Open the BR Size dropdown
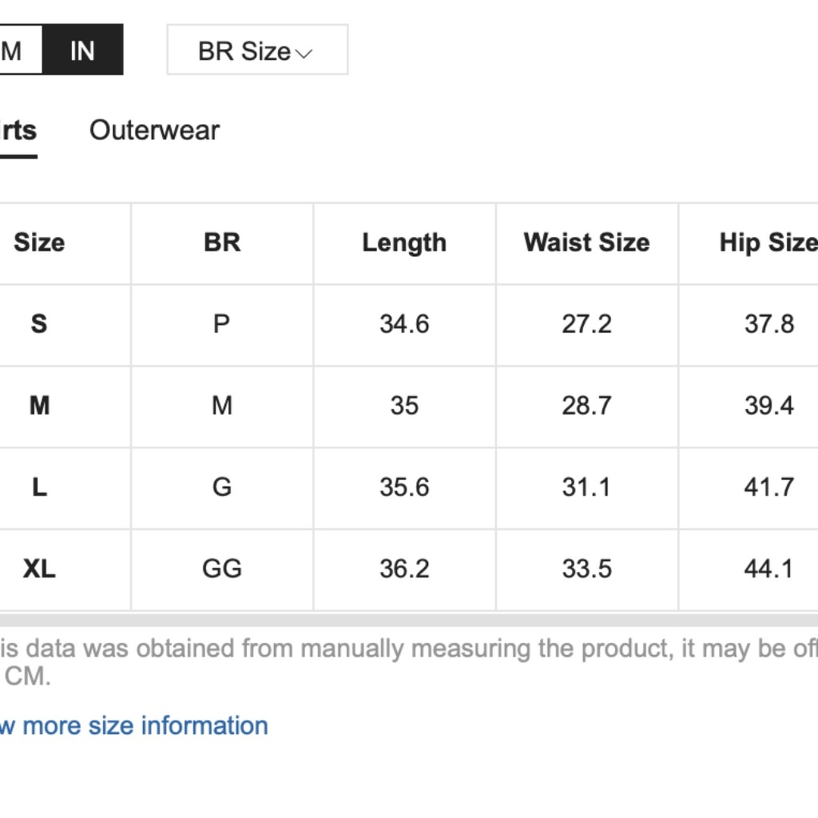The height and width of the screenshot is (818, 818). [x=257, y=51]
